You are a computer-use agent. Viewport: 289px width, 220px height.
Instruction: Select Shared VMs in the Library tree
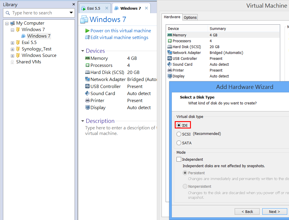[x=28, y=62]
